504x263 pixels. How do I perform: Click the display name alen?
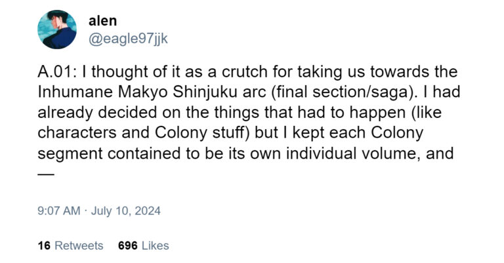[x=102, y=21]
